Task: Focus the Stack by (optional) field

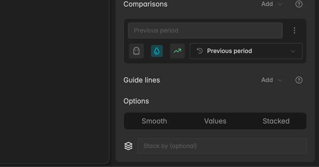Action: pyautogui.click(x=222, y=146)
